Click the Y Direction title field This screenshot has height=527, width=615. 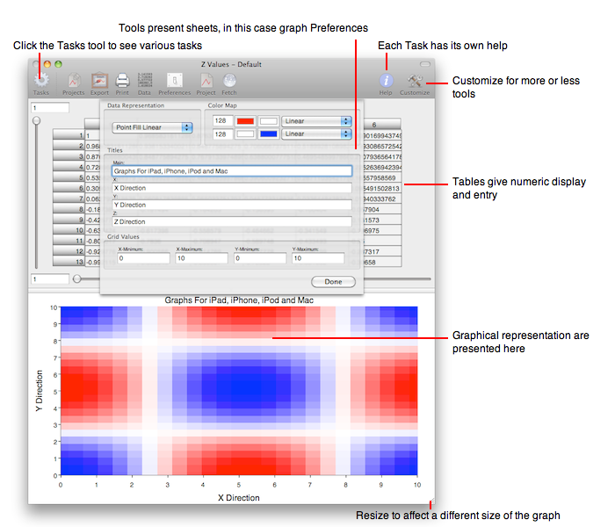coord(232,205)
